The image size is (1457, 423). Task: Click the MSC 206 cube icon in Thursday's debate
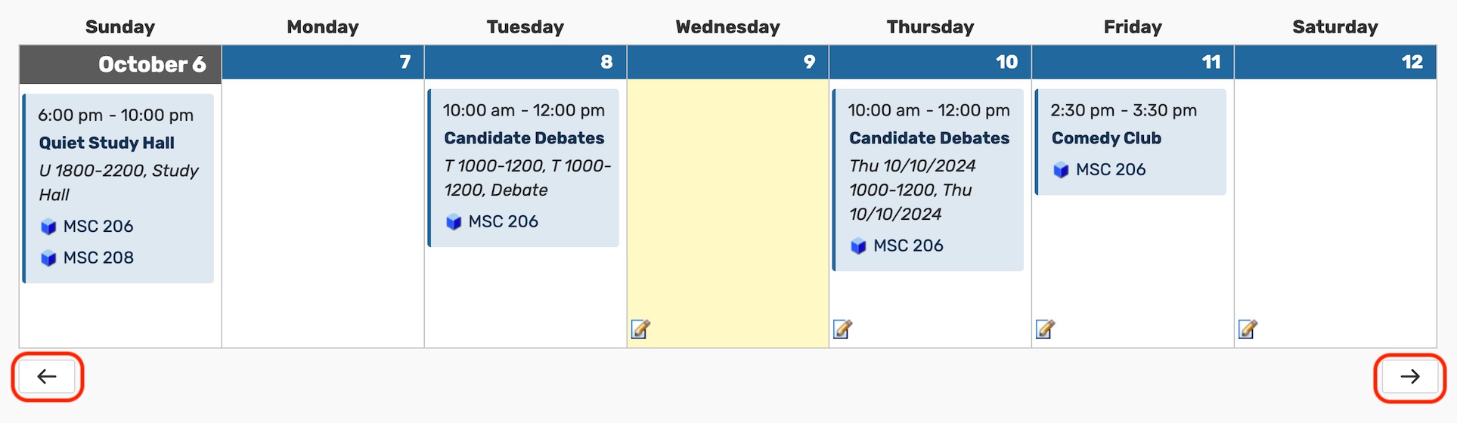pos(858,246)
